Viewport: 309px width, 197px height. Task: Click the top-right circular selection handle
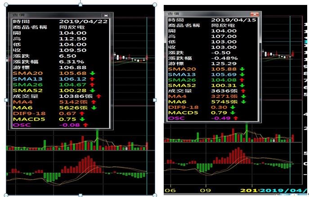click(x=155, y=4)
